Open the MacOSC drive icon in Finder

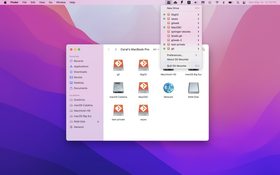(143, 88)
